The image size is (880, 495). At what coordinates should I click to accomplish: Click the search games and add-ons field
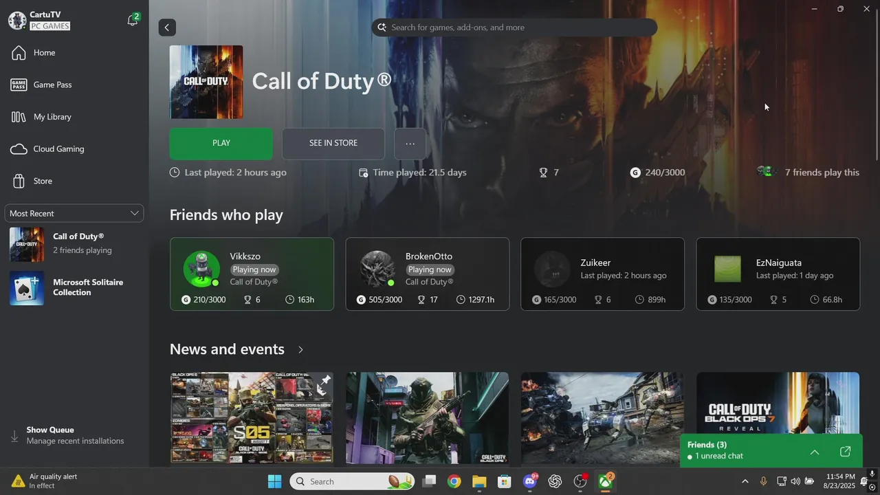pos(514,27)
